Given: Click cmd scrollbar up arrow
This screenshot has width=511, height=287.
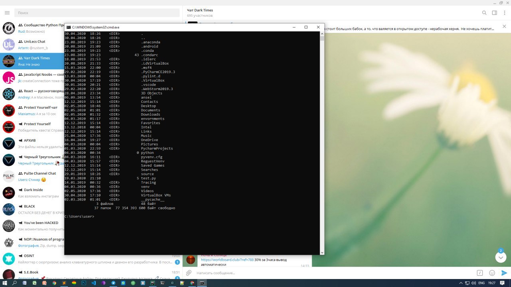Looking at the screenshot, I should point(322,33).
